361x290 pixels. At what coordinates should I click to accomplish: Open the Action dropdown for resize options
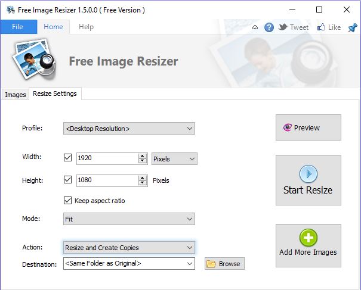[129, 247]
